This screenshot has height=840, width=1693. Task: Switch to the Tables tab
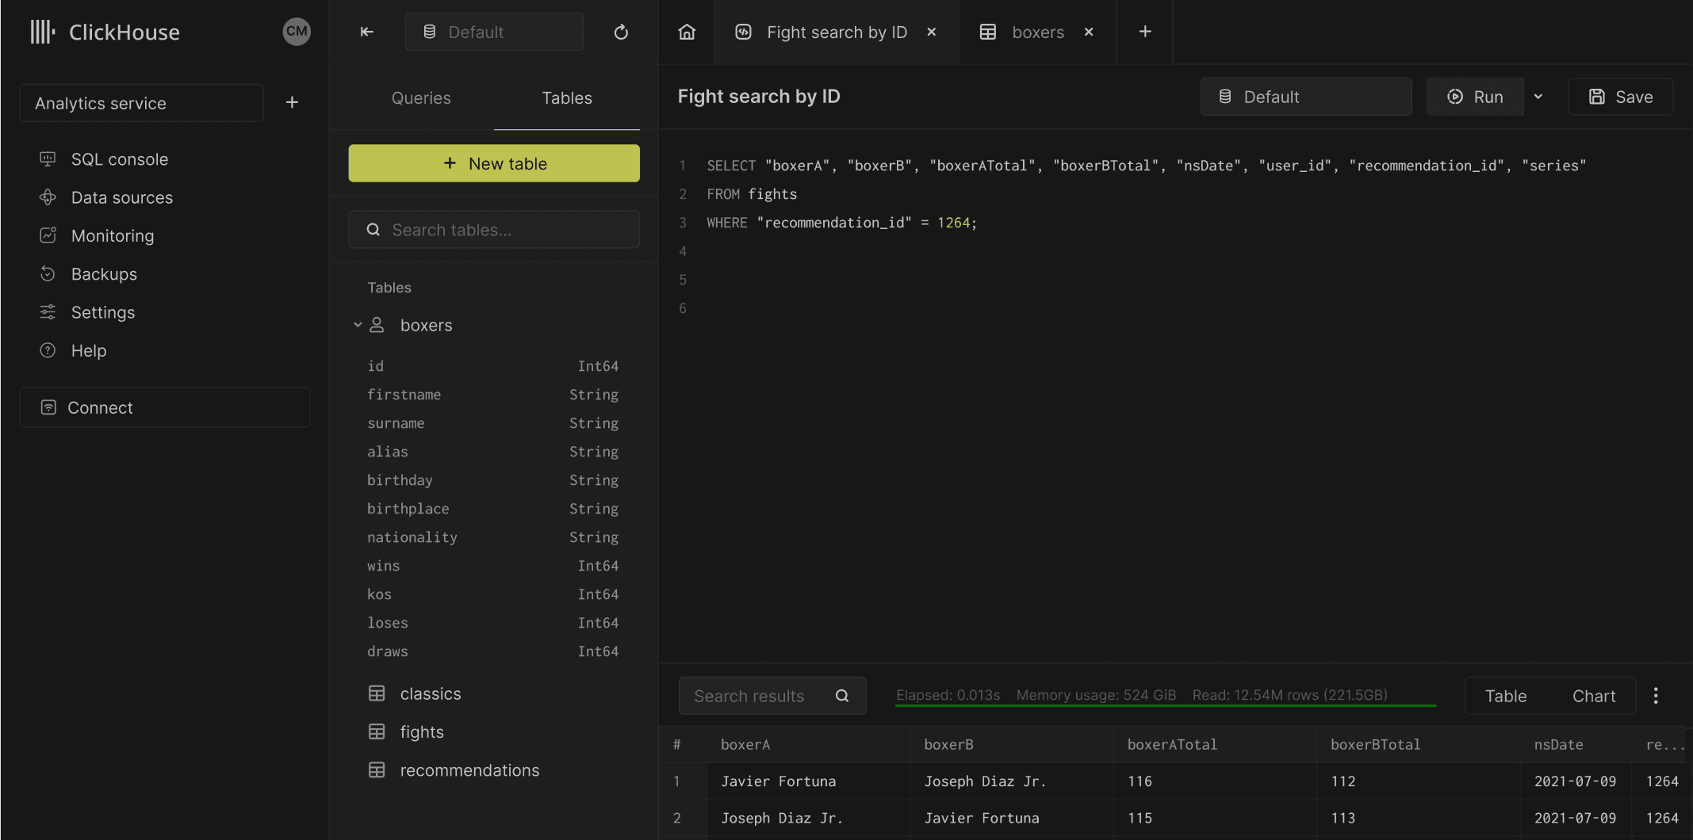(567, 98)
